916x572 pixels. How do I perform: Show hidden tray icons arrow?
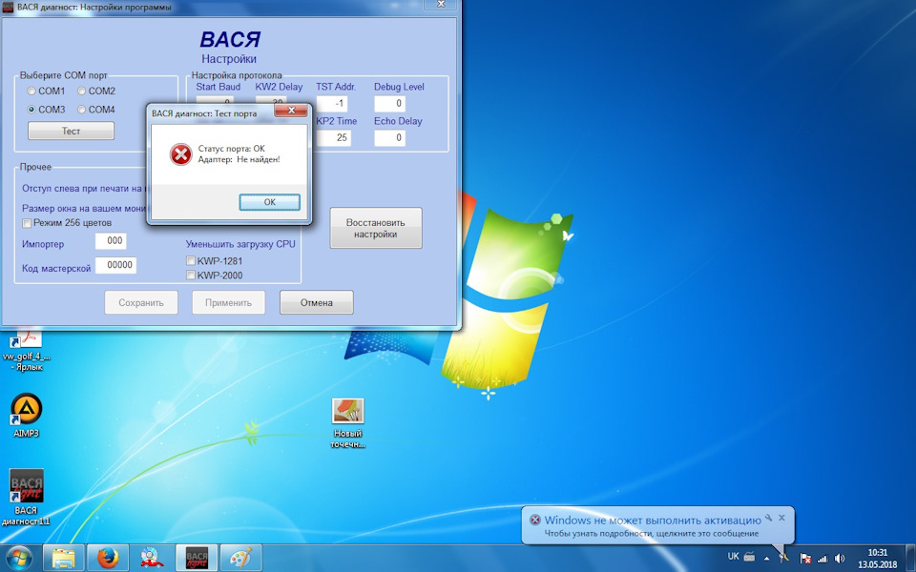(766, 559)
